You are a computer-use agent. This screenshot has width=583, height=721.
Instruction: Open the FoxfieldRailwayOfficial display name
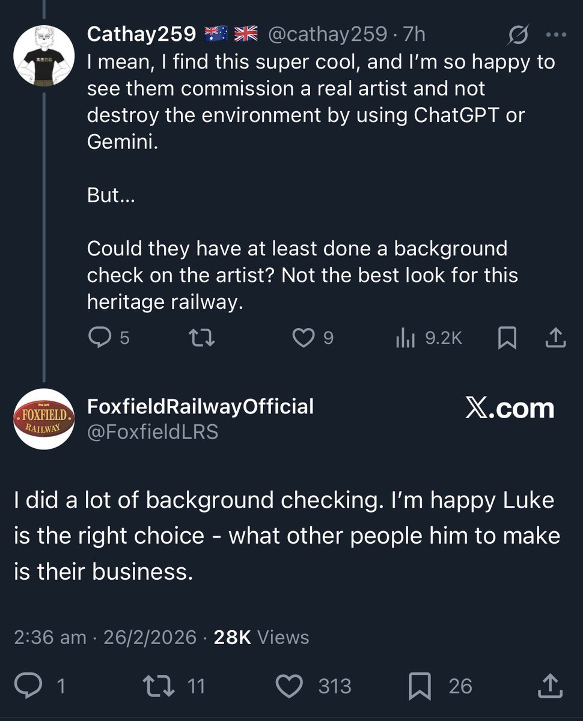click(x=201, y=407)
